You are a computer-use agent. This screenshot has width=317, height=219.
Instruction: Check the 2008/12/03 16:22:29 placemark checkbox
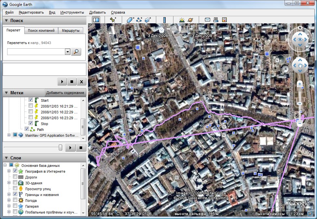coord(31,111)
